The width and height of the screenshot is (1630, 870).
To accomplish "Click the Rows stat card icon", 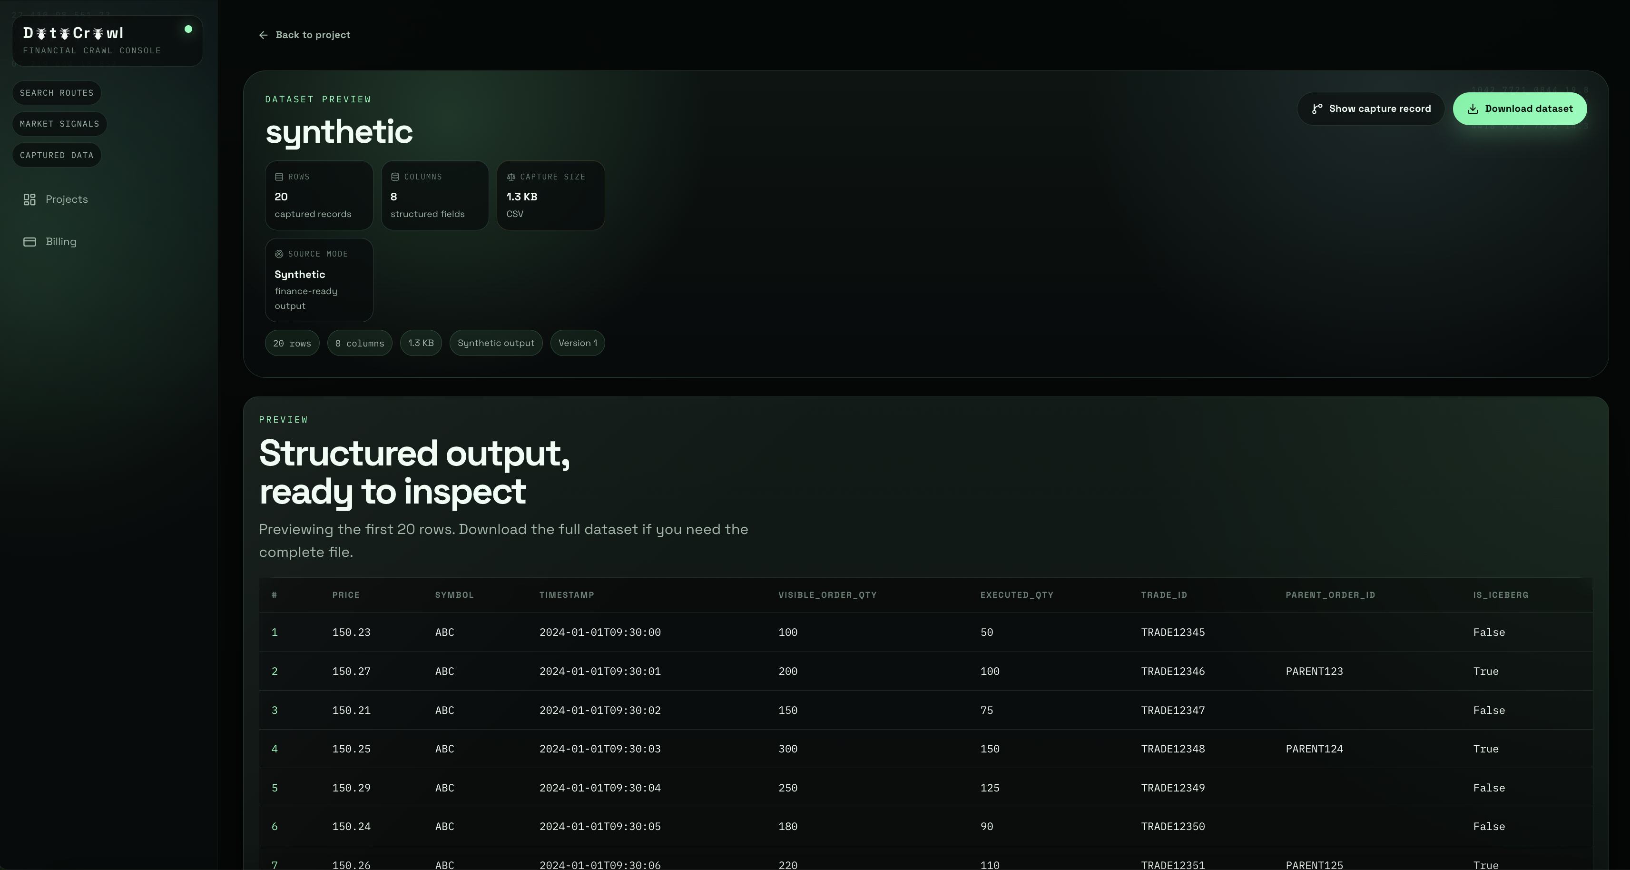I will pos(279,177).
